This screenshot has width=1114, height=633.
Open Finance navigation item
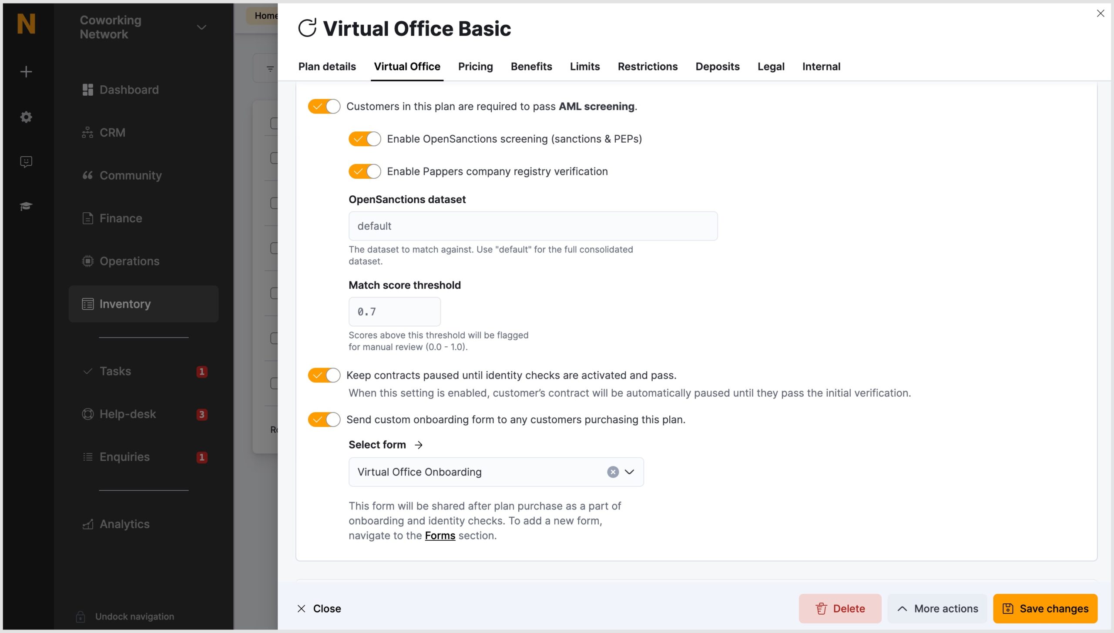144,218
